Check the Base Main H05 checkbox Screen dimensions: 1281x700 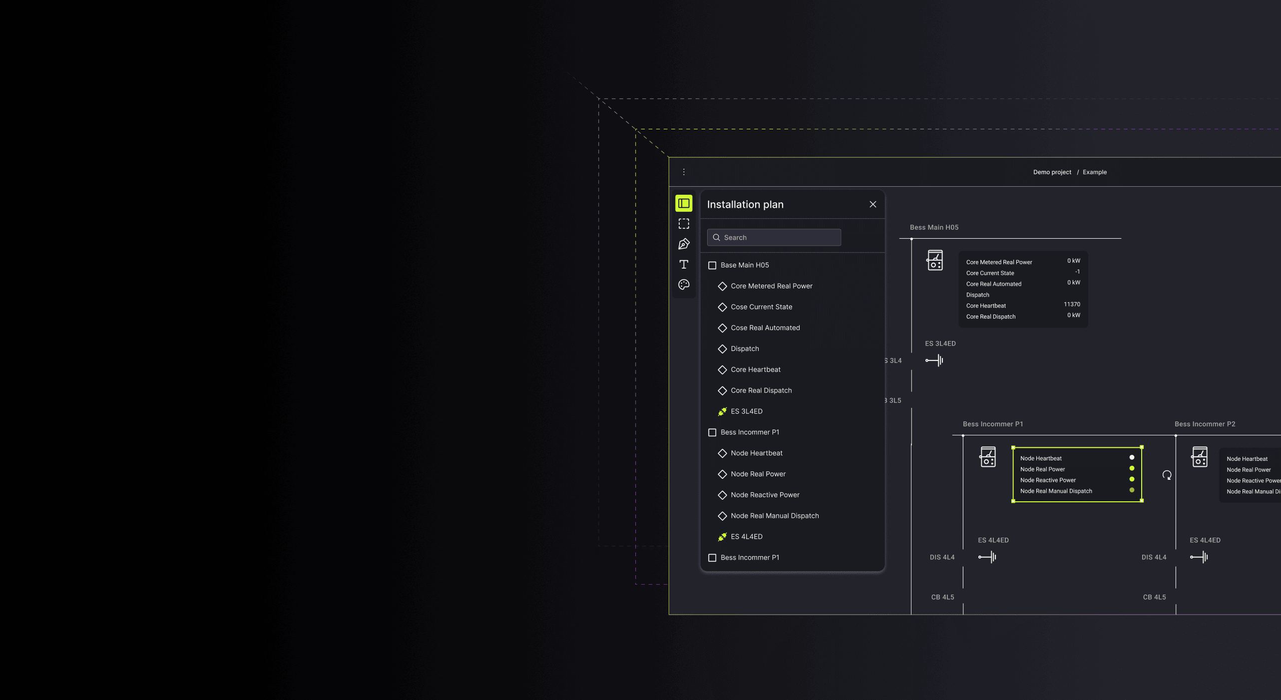tap(712, 265)
